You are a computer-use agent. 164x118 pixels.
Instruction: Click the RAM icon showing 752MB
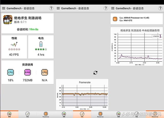(27, 73)
